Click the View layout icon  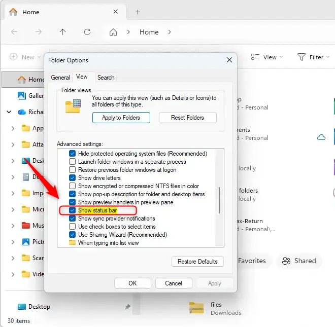(255, 57)
